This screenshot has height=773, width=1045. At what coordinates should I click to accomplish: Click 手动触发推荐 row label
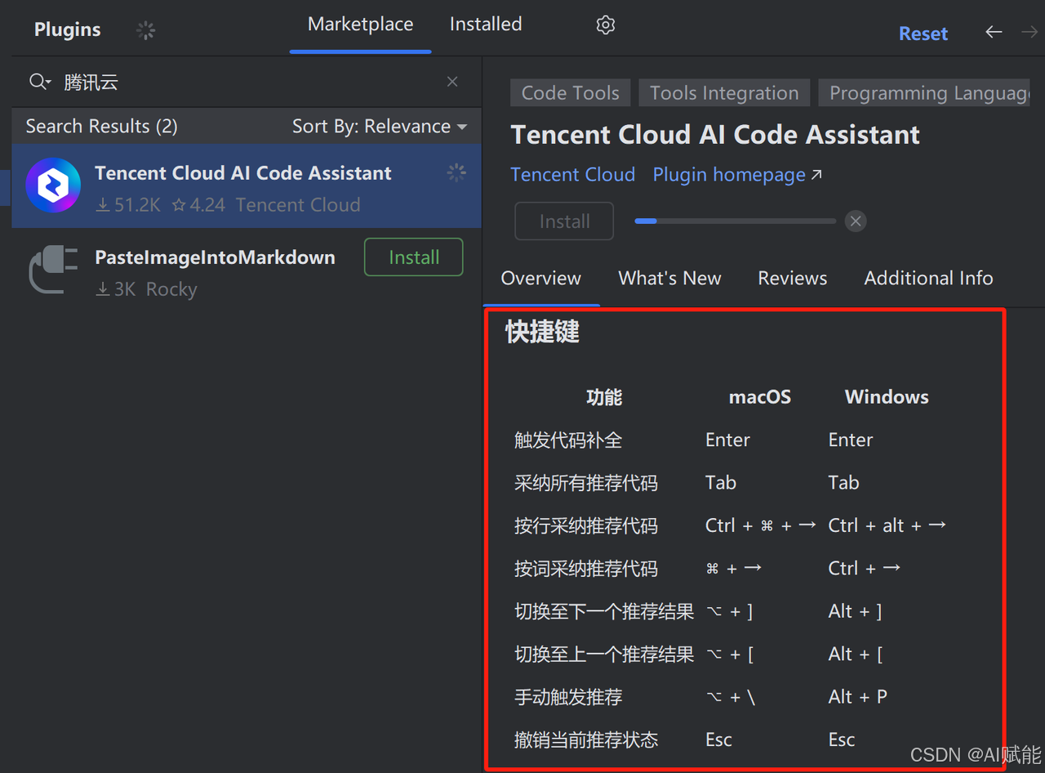pos(568,698)
